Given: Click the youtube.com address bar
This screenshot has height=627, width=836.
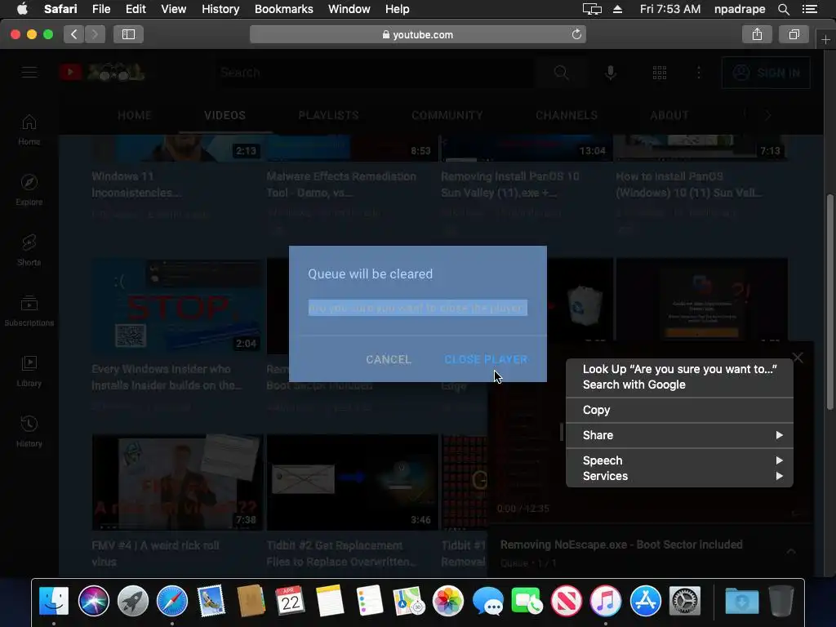Looking at the screenshot, I should pyautogui.click(x=417, y=34).
